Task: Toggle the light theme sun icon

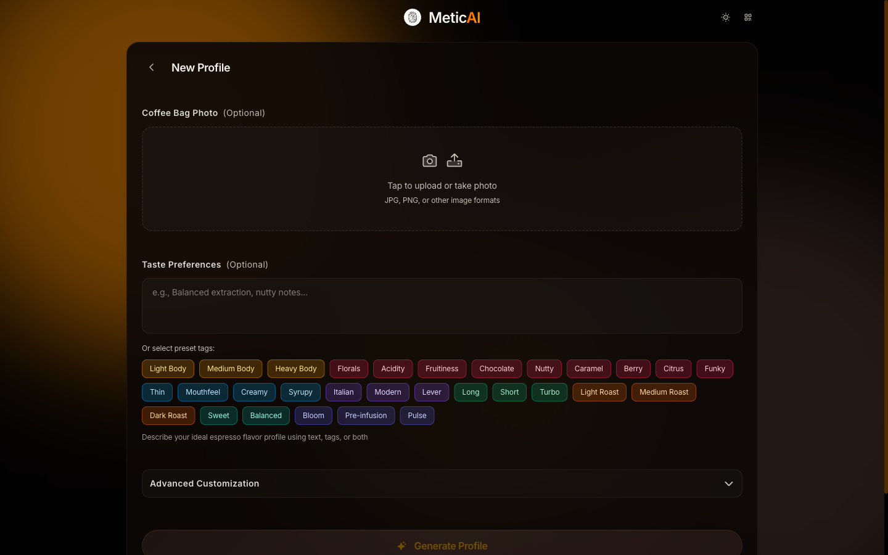Action: tap(726, 17)
